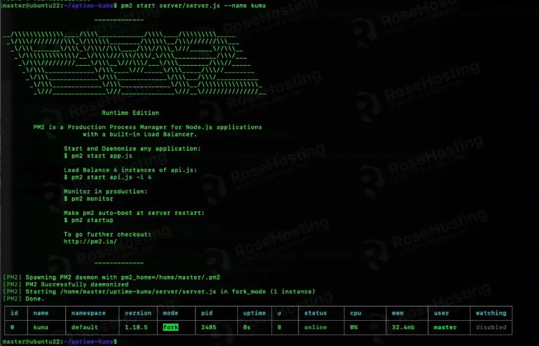Click the highlighted 'fork' mode cell
The width and height of the screenshot is (539, 346).
[x=171, y=327]
